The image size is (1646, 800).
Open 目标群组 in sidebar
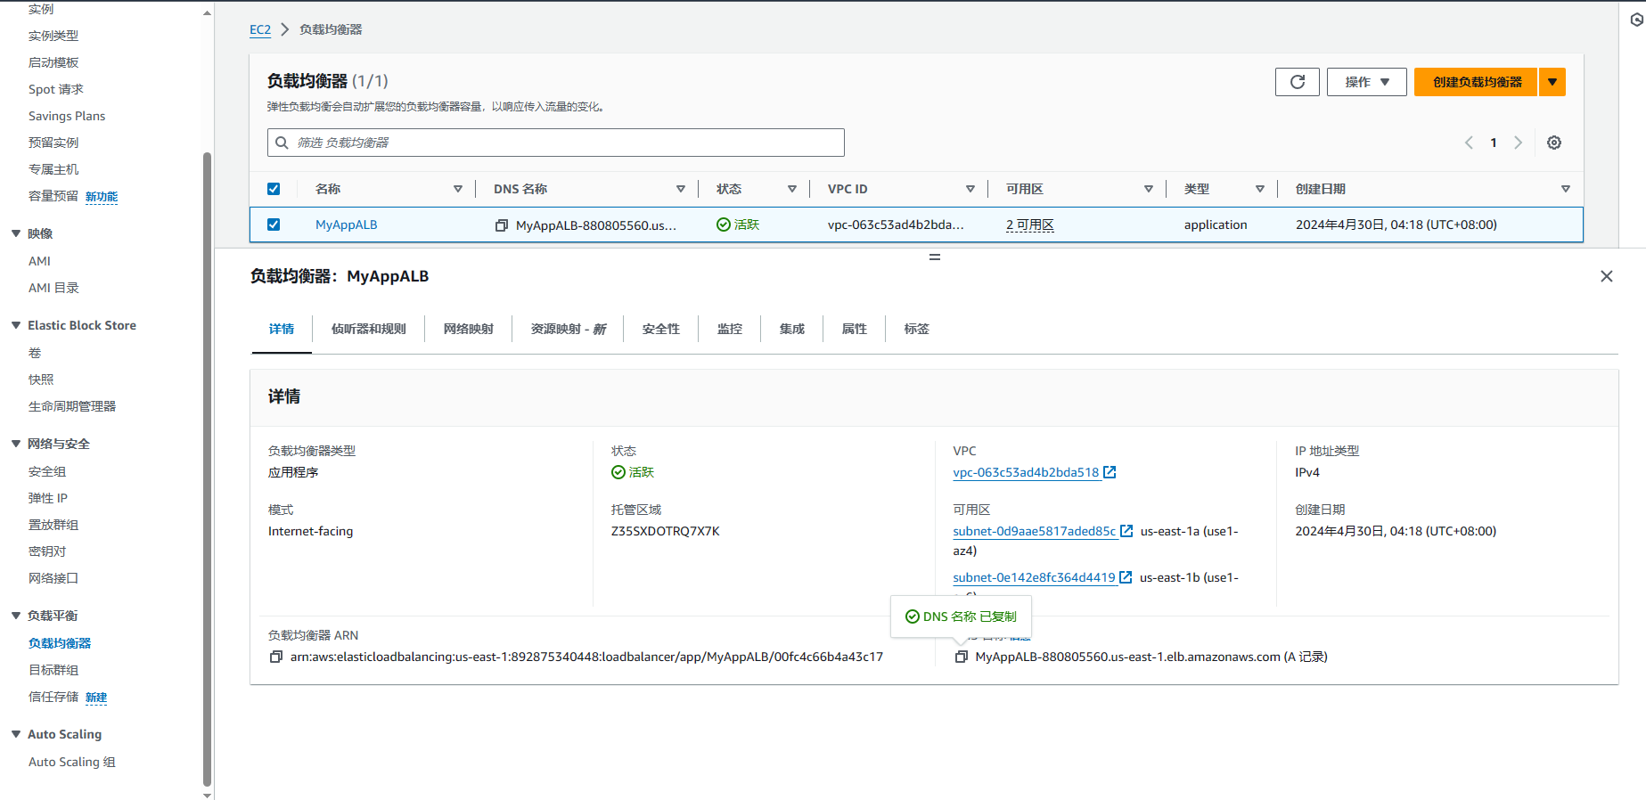tap(53, 670)
